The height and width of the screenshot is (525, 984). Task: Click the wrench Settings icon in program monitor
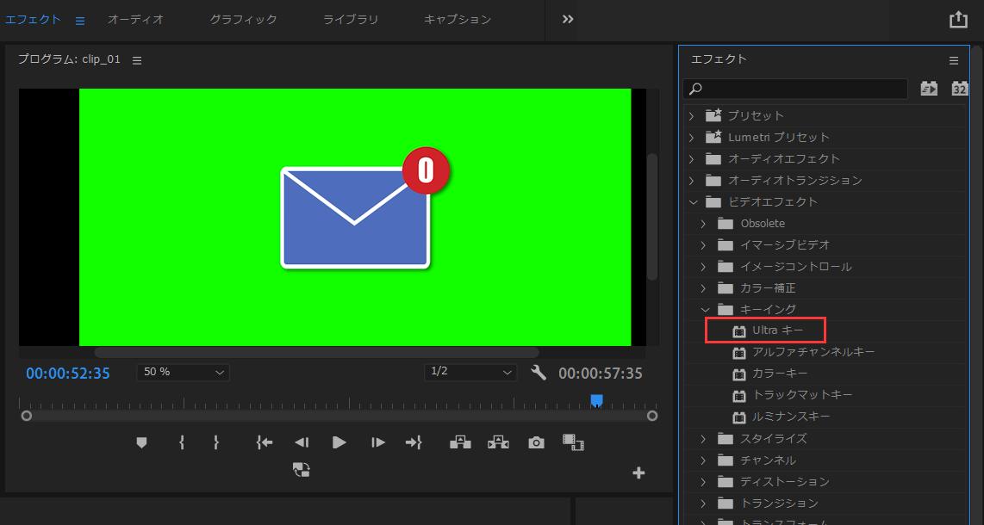[x=537, y=373]
